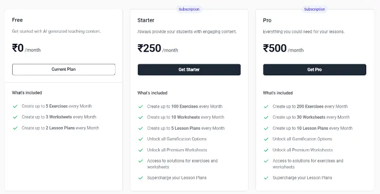The height and width of the screenshot is (194, 380).
Task: Click the checkmark beside 3 Worksheets
Action: pyautogui.click(x=15, y=117)
